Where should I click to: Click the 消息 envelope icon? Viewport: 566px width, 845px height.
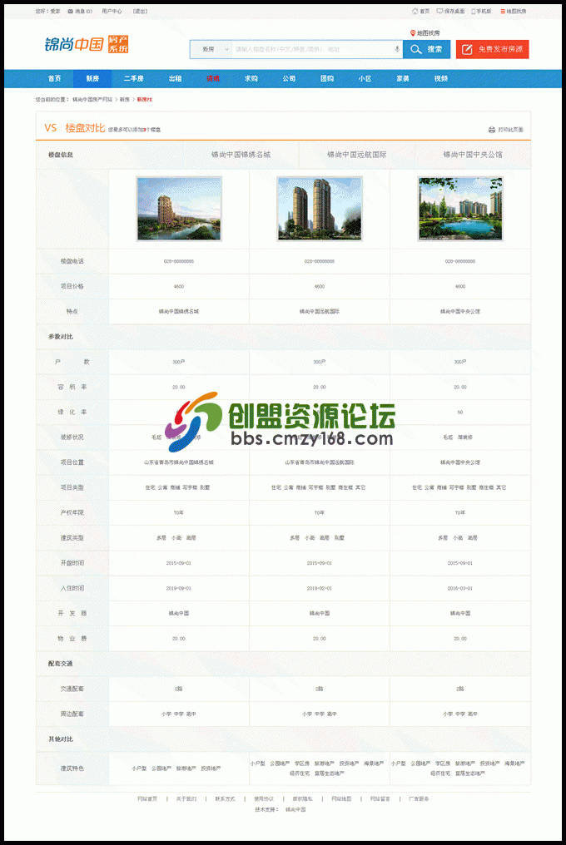point(70,11)
